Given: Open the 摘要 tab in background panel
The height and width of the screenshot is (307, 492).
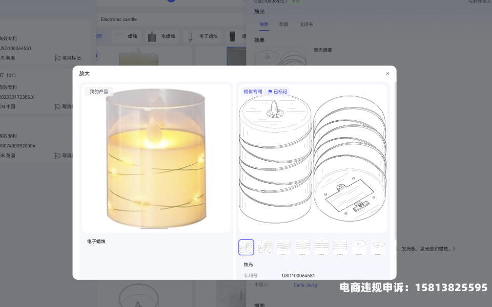Looking at the screenshot, I should pos(264,24).
